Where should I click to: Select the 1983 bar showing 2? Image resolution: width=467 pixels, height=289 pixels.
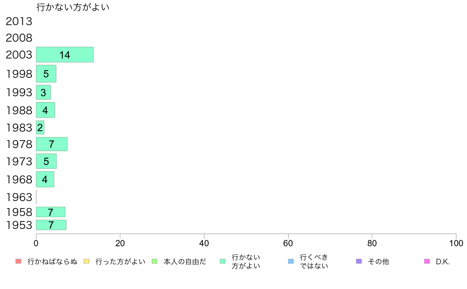point(40,127)
